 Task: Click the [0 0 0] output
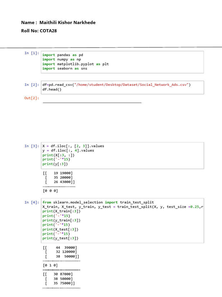(x=50, y=191)
